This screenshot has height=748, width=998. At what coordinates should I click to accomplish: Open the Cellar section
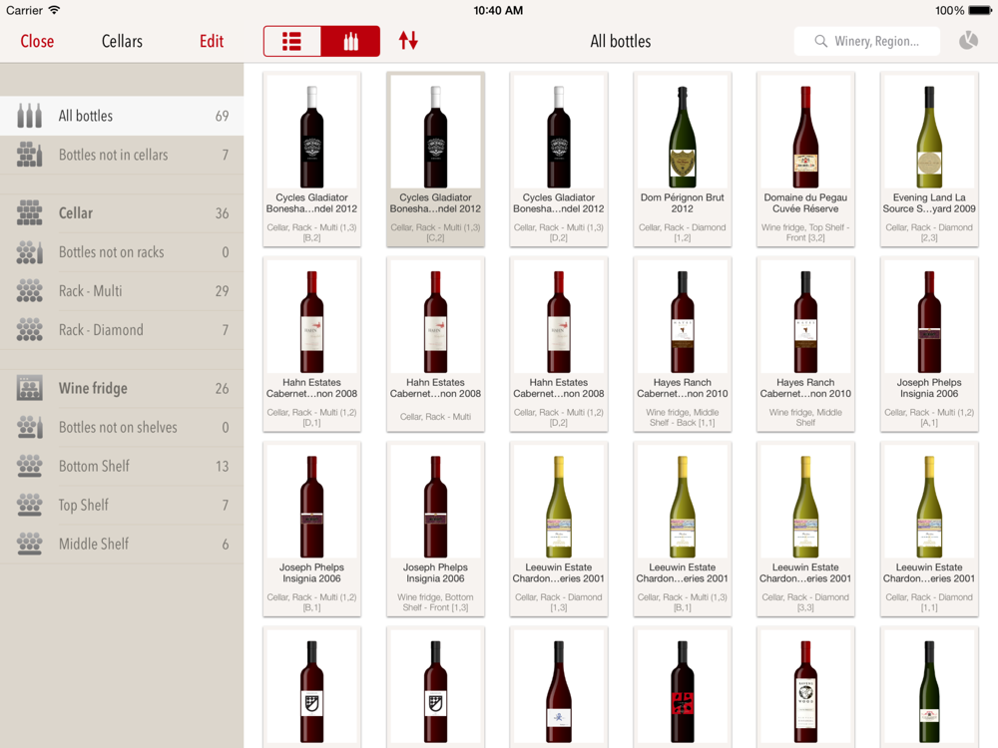click(x=122, y=213)
